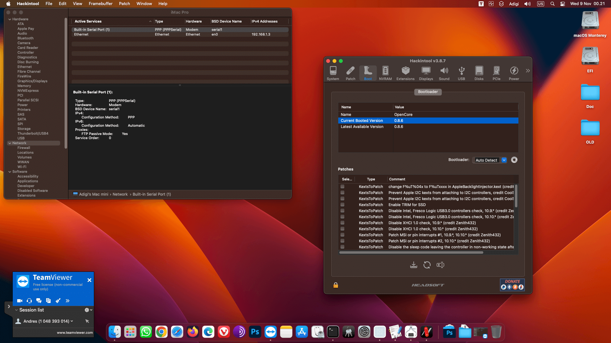
Task: Check the Disable XHCI 1.0 check 10.9 patch
Action: click(x=342, y=223)
